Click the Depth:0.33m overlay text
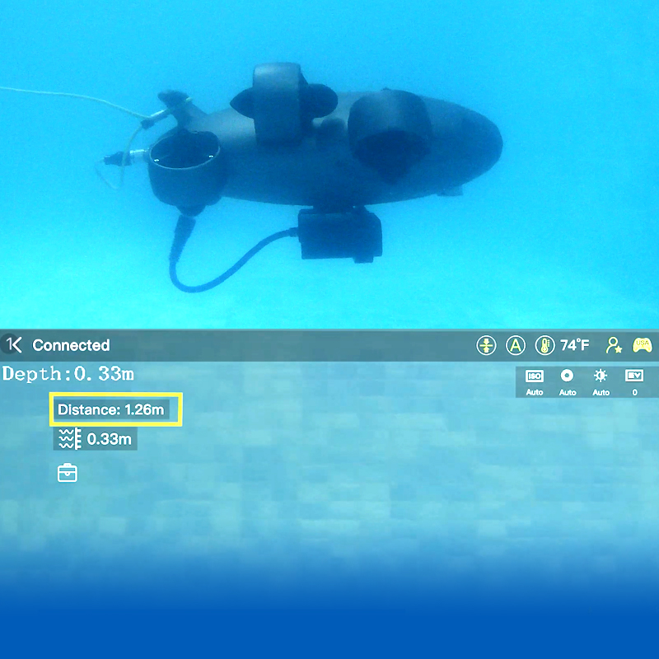 click(68, 374)
